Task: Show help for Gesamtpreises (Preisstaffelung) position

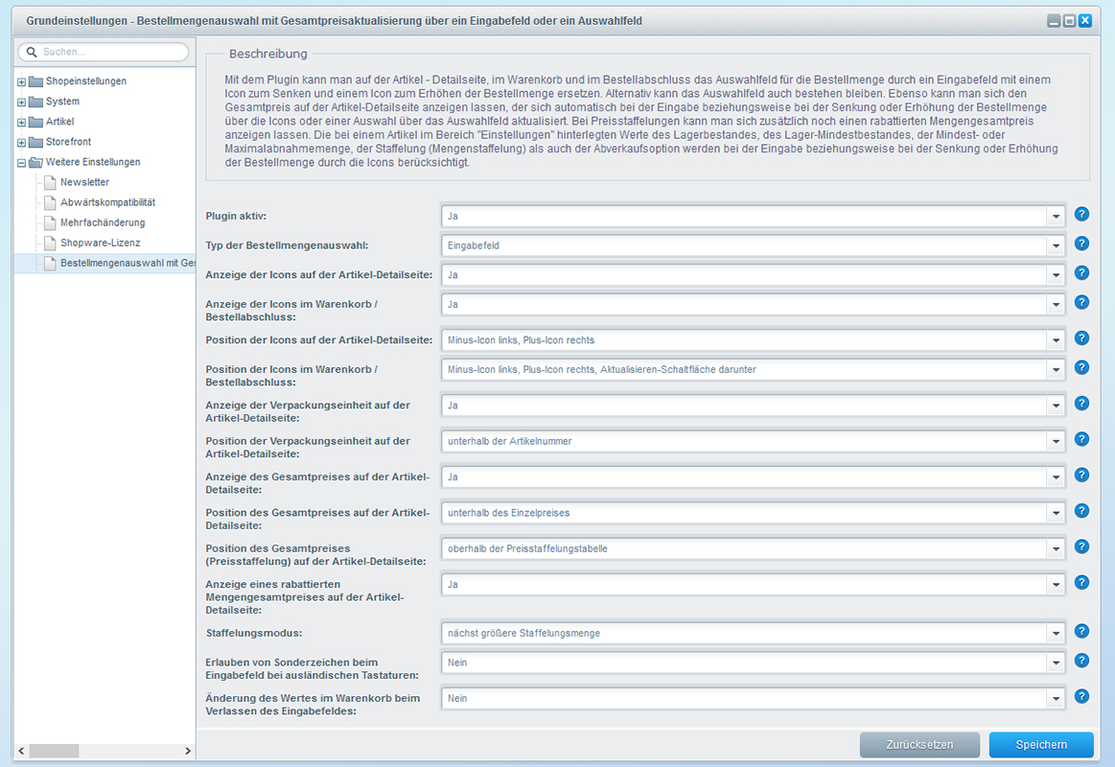Action: [x=1081, y=546]
